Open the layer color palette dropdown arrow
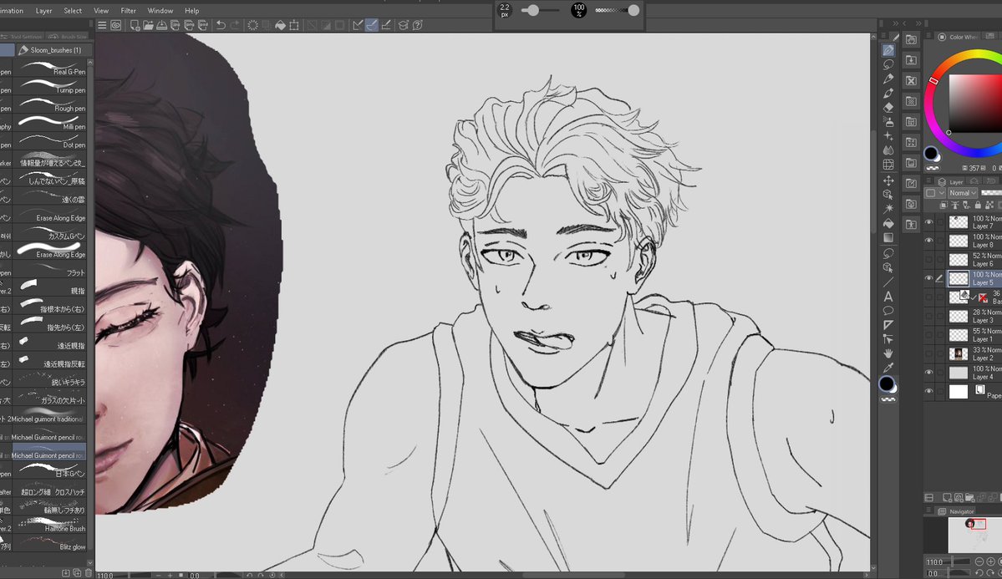Image resolution: width=1002 pixels, height=579 pixels. point(941,193)
